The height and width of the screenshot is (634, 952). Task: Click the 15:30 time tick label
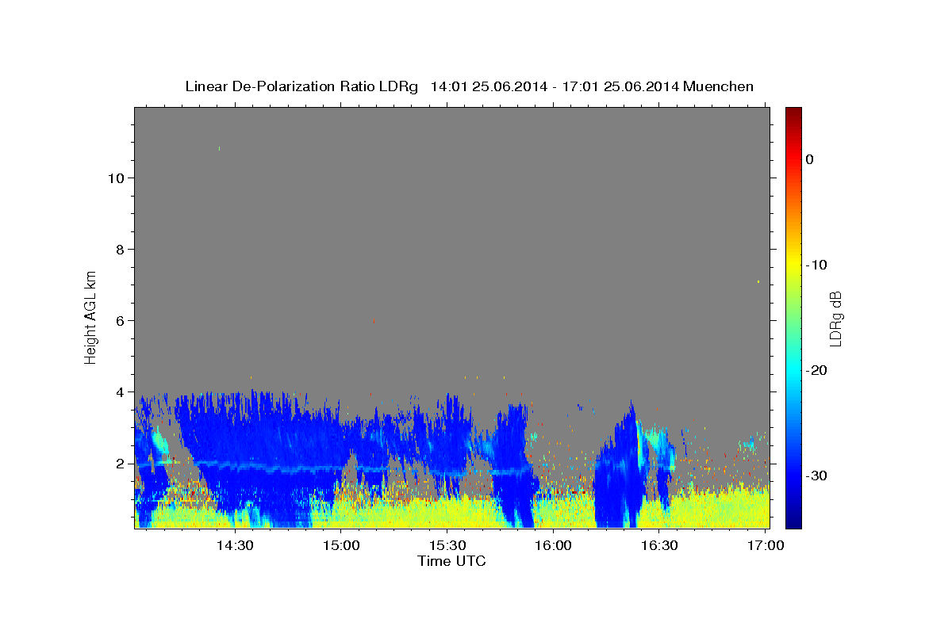click(x=447, y=545)
